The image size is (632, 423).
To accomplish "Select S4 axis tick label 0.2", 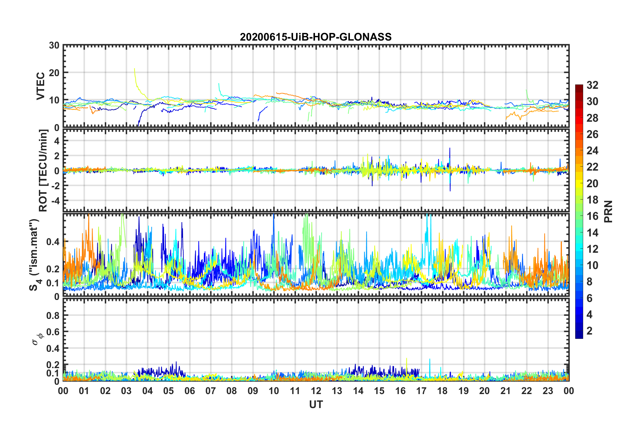I will pos(53,269).
